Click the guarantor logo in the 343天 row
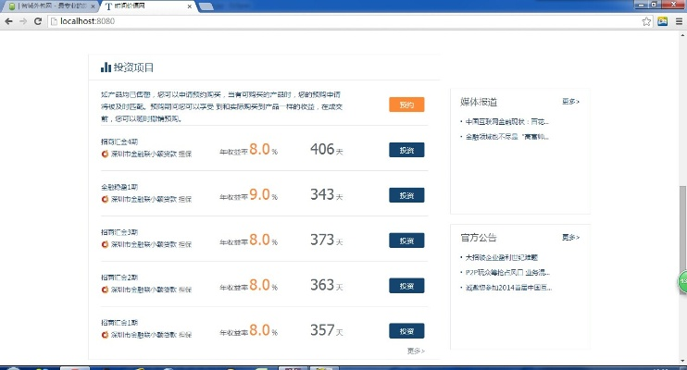This screenshot has width=687, height=370. pyautogui.click(x=105, y=199)
